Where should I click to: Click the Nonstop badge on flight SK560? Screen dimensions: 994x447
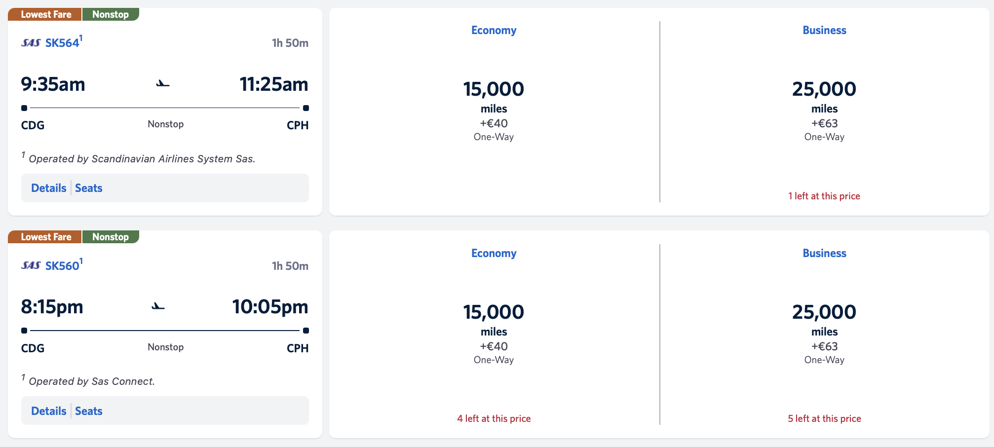coord(111,236)
